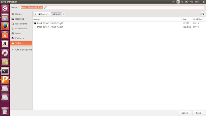The height and width of the screenshot is (116, 206).
Task: Open the system power gear menu
Action: point(203,2)
